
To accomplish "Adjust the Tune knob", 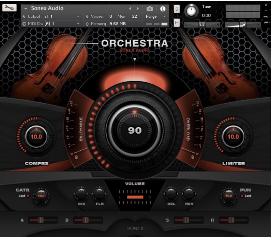I will [191, 11].
